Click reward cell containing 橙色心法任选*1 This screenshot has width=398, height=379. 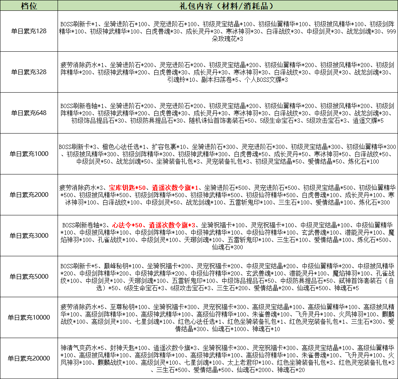pos(228,154)
